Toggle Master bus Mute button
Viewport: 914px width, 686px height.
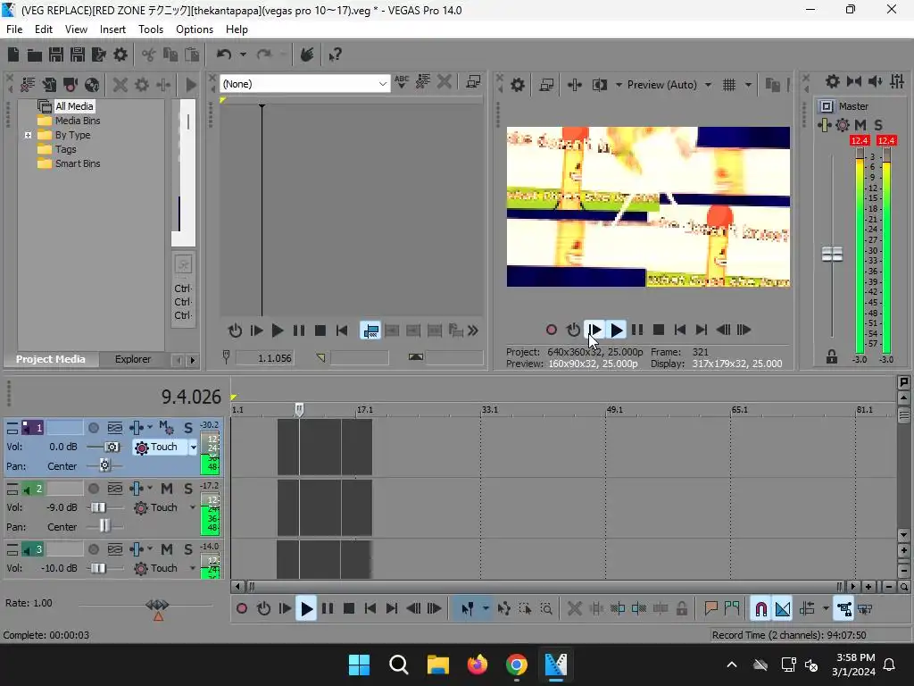pyautogui.click(x=860, y=125)
